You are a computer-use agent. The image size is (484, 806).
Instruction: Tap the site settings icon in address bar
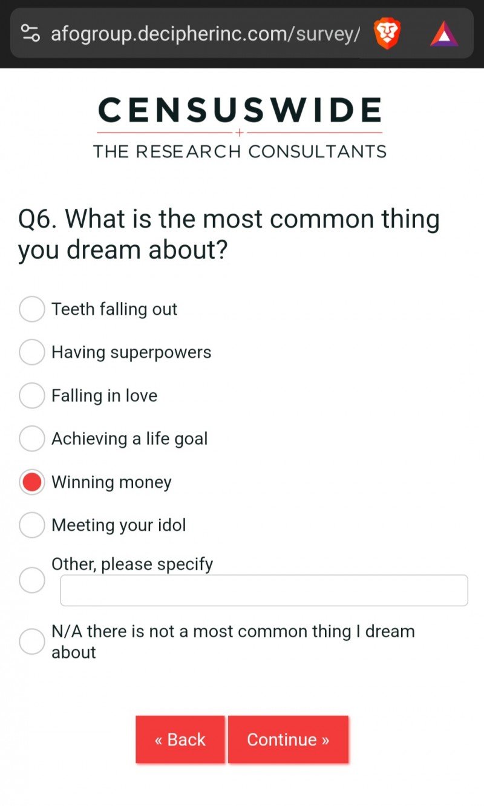[30, 33]
